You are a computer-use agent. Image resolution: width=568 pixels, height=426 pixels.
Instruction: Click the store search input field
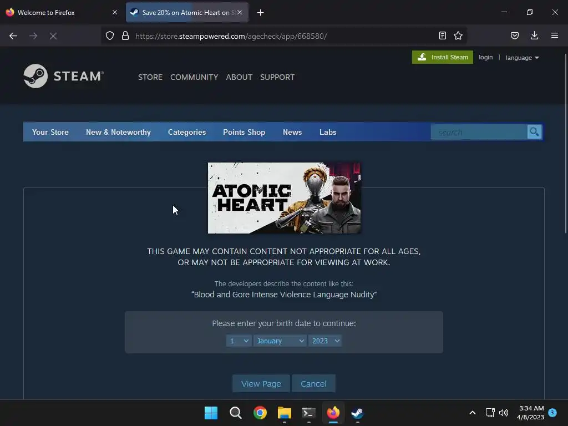pyautogui.click(x=479, y=132)
